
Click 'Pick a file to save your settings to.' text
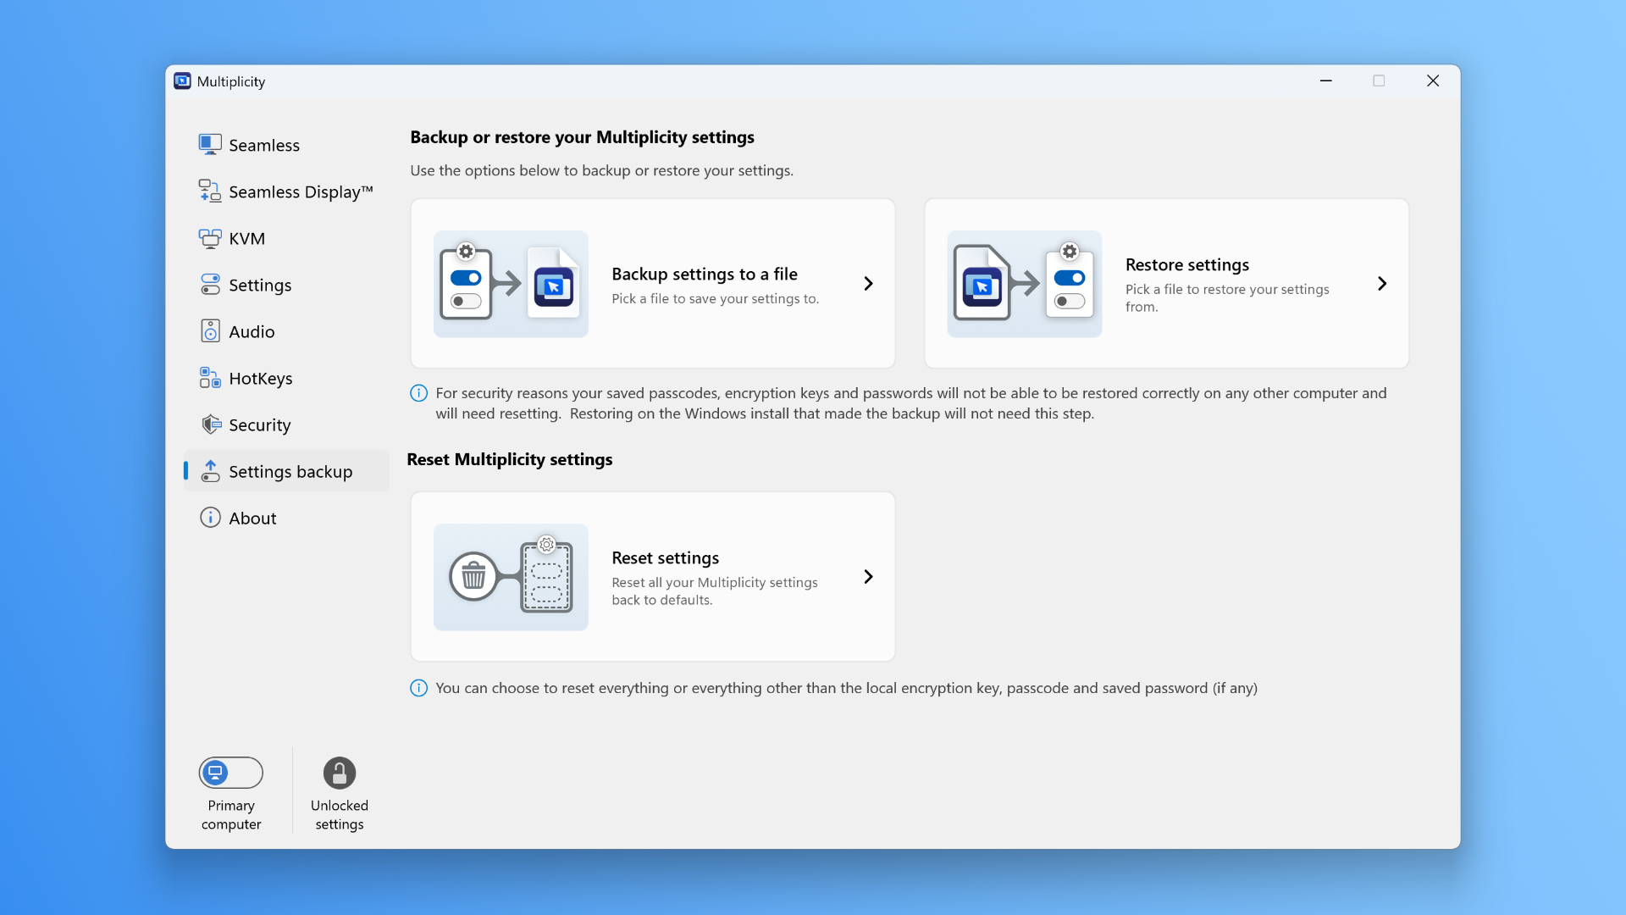[716, 299]
